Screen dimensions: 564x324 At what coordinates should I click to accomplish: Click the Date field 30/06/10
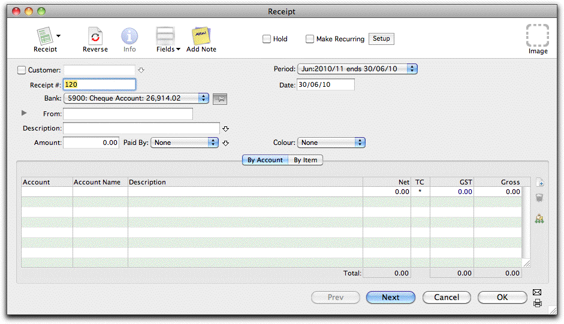[325, 84]
